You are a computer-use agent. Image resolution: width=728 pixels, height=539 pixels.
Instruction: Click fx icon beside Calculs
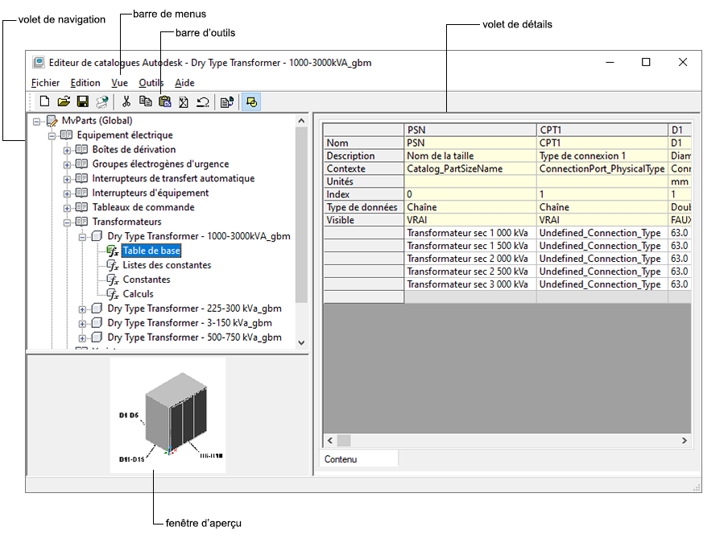tap(113, 294)
